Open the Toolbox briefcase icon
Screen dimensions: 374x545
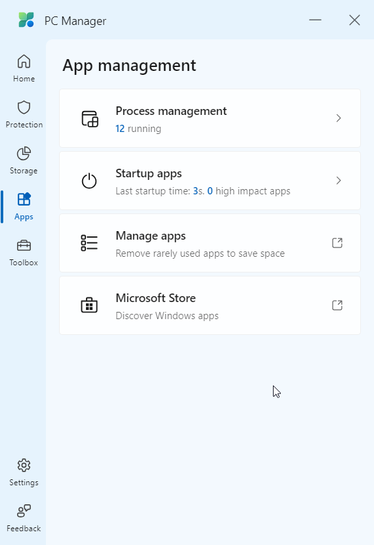pos(24,246)
